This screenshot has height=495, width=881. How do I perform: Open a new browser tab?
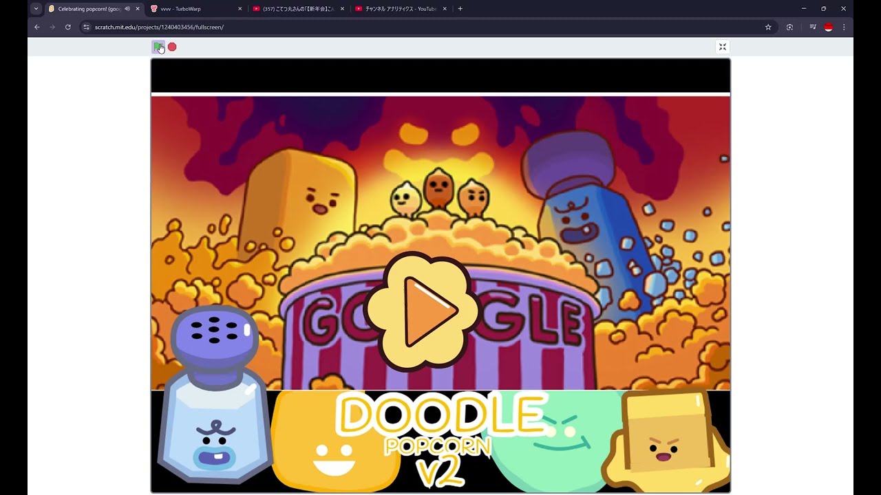(460, 9)
